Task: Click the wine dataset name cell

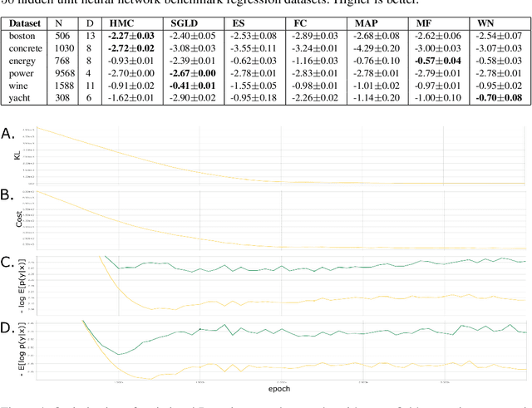Action: [x=20, y=86]
